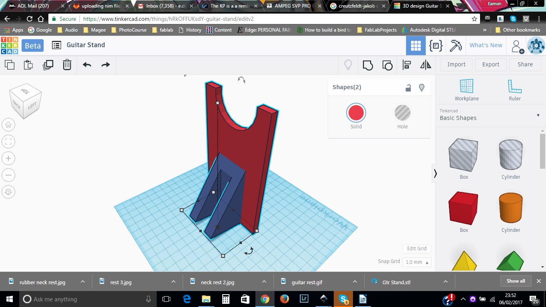Click the Ungroup shapes icon

click(x=387, y=65)
